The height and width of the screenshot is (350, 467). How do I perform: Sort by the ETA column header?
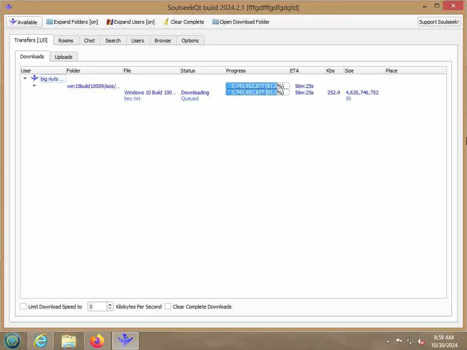307,71
